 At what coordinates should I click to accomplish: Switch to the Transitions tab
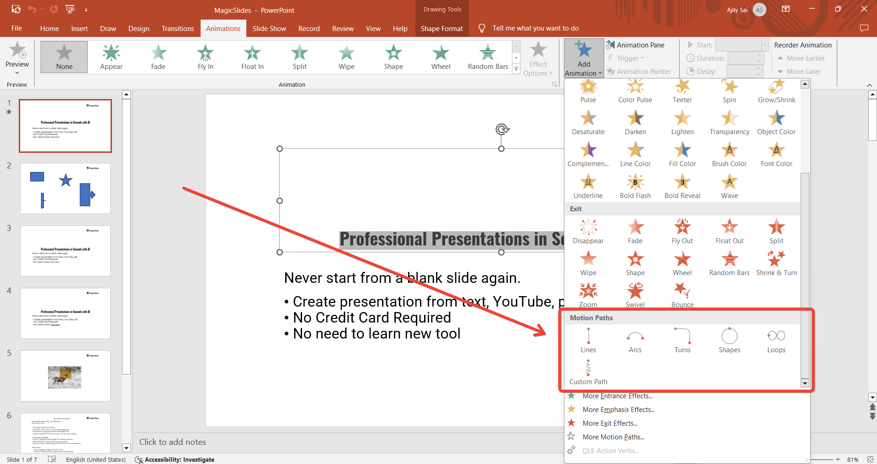click(177, 28)
